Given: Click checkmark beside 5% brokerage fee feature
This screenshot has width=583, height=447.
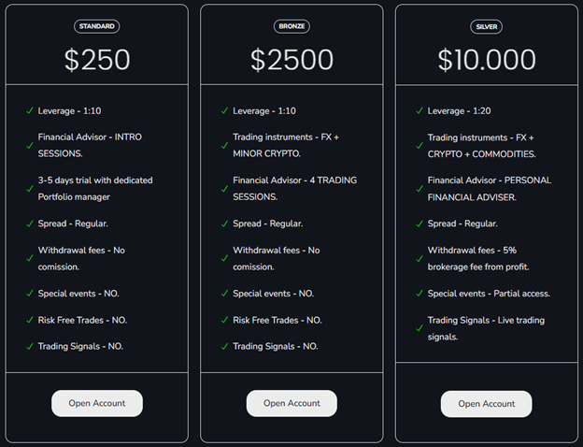Looking at the screenshot, I should [x=419, y=258].
